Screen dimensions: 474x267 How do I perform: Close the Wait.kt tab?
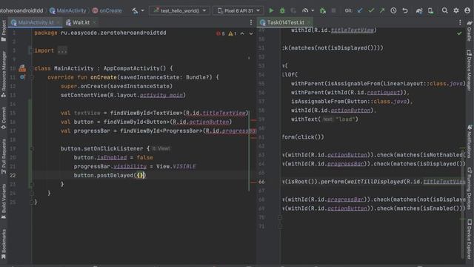[x=95, y=22]
